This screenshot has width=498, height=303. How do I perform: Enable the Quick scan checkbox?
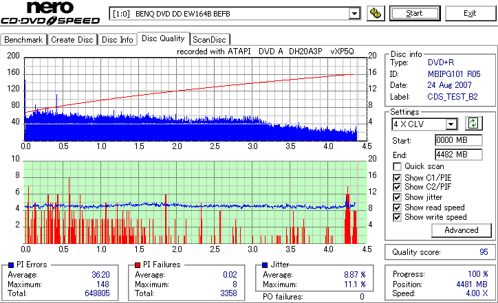tap(397, 166)
